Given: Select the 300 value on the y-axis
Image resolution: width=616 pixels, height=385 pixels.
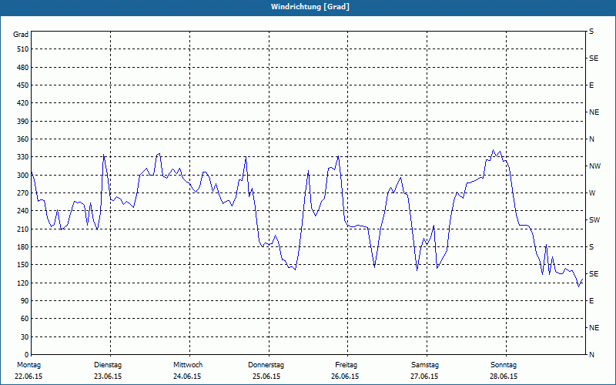Looking at the screenshot, I should 22,176.
